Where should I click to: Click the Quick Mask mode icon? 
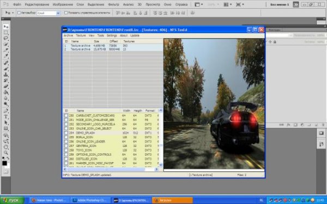[5, 172]
